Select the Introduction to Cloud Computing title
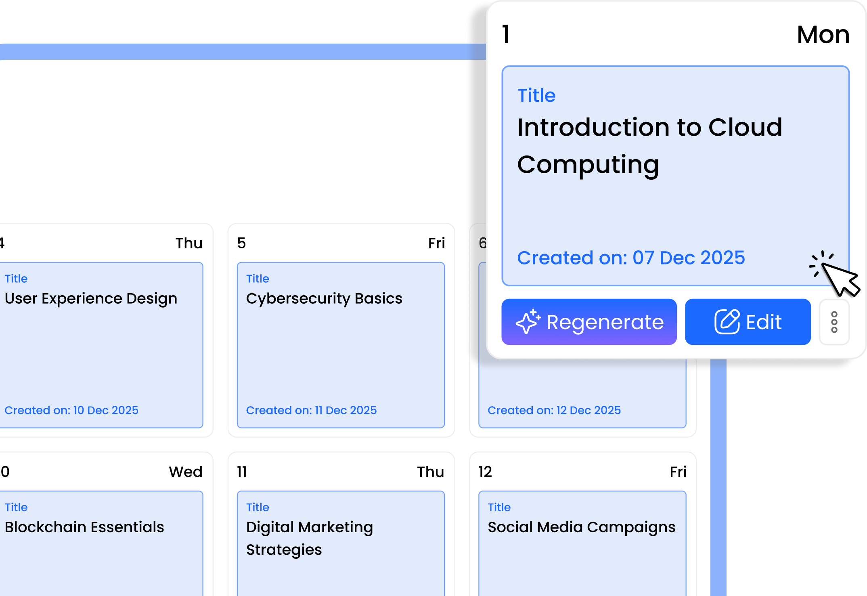Viewport: 867px width, 596px height. (649, 145)
